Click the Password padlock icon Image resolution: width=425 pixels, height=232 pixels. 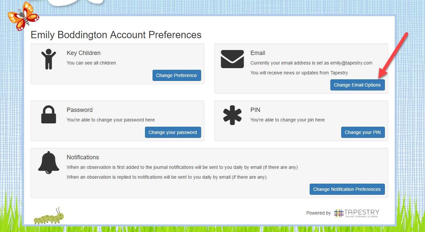tap(49, 115)
